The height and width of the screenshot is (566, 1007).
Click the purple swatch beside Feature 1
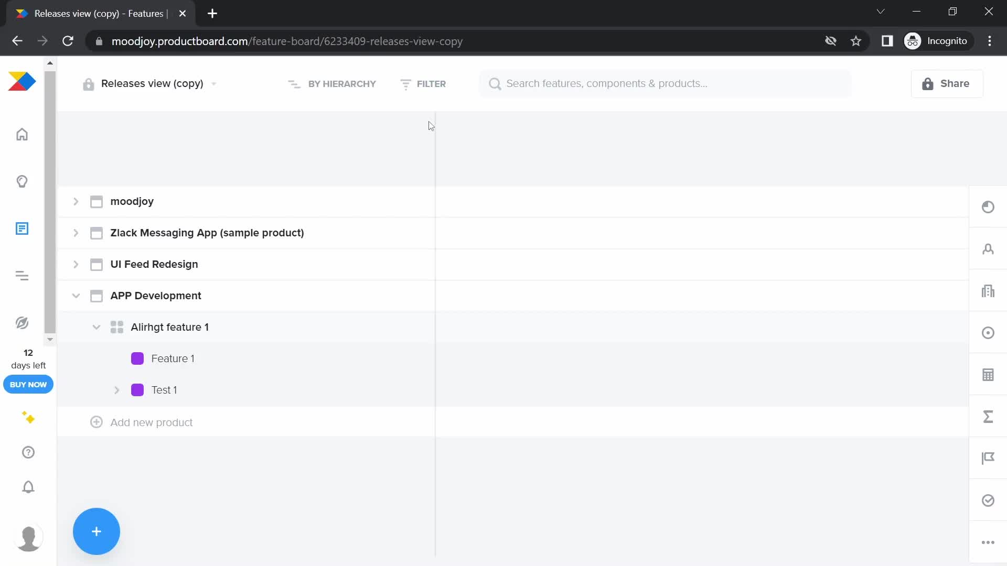137,358
